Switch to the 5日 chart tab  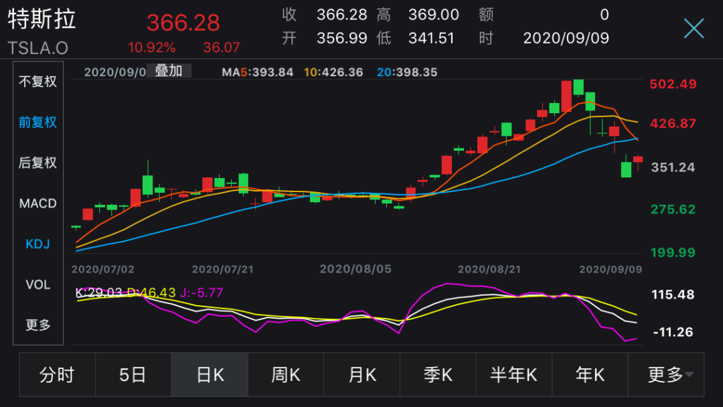coord(133,375)
